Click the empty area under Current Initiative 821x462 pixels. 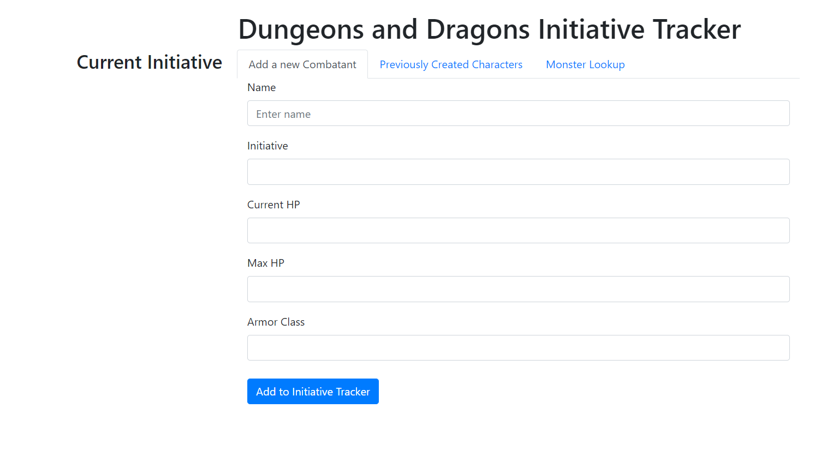149,218
